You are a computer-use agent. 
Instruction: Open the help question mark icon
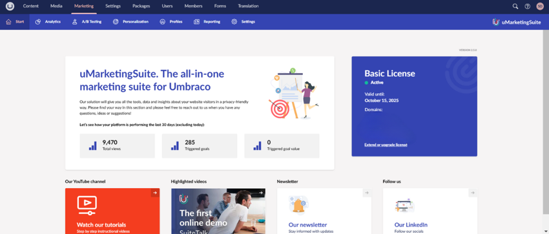tap(527, 6)
